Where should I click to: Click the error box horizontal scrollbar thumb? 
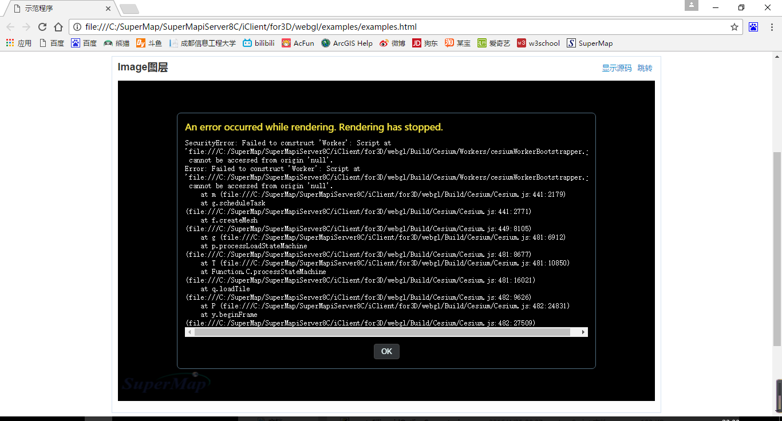382,332
